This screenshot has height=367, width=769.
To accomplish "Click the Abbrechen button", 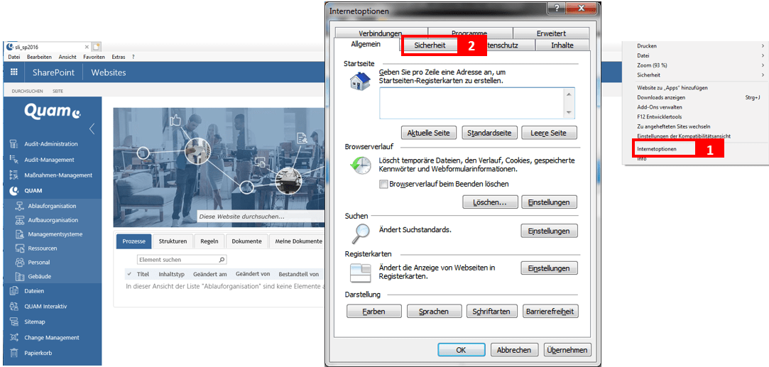I will (514, 350).
